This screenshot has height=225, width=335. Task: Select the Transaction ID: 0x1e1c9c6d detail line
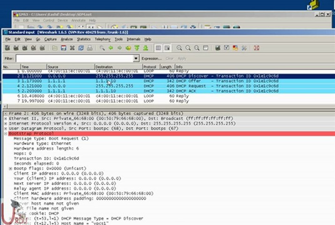point(46,159)
